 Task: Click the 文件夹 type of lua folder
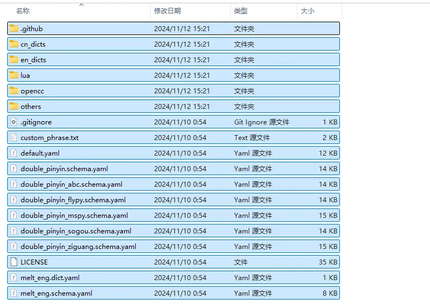pyautogui.click(x=244, y=76)
